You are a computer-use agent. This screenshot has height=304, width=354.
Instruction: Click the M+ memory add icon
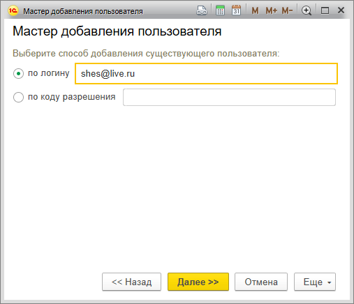272,10
